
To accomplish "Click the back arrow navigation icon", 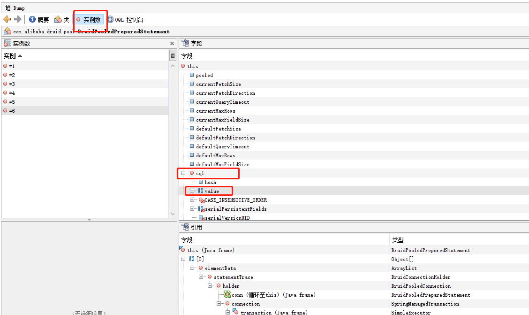I will (7, 19).
